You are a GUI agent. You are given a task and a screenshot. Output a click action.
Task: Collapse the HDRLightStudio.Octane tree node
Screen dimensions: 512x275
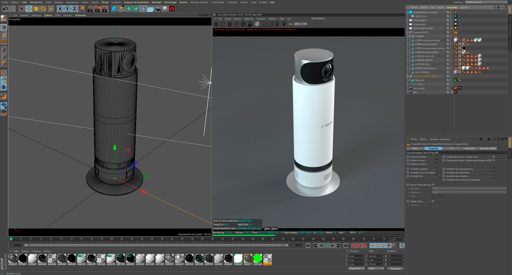[x=407, y=12]
